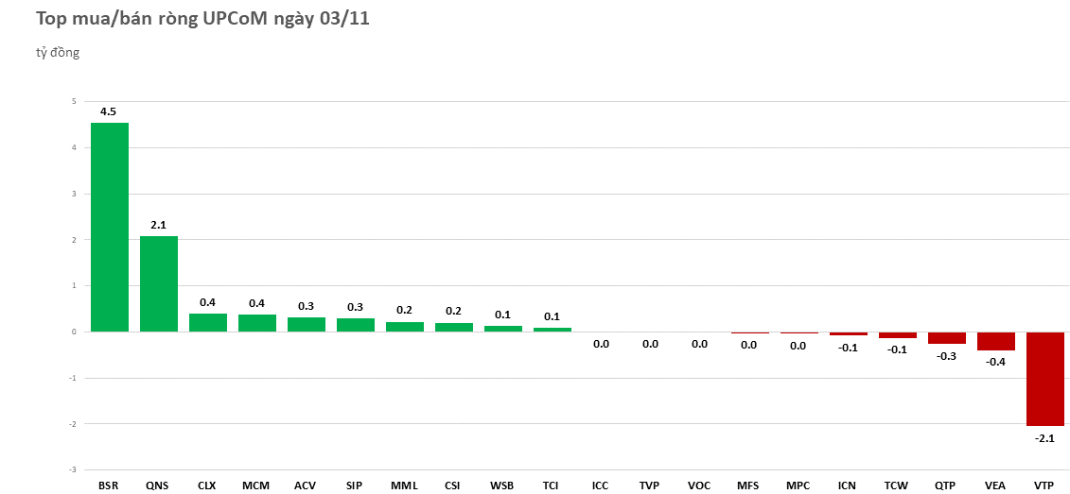This screenshot has height=494, width=1070.
Task: Click the 2.1 data label above QNS
Action: [158, 225]
